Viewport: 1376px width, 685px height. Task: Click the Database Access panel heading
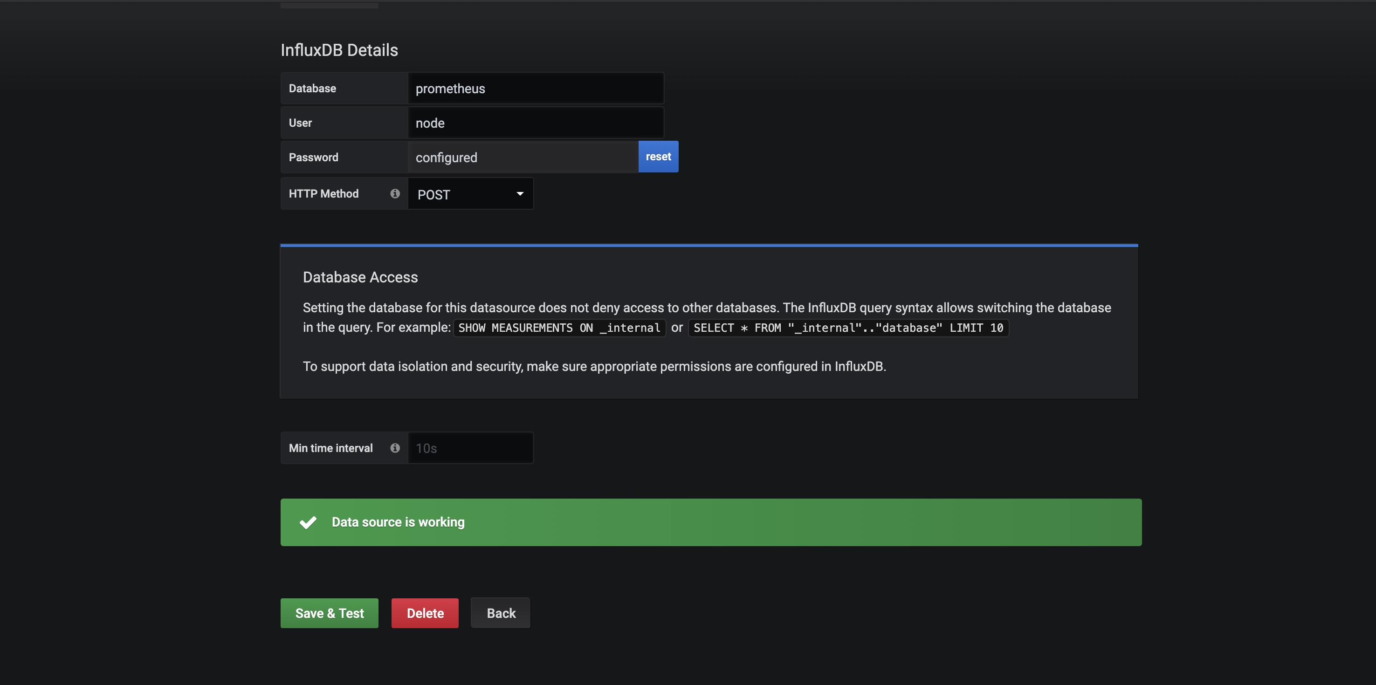(x=360, y=276)
